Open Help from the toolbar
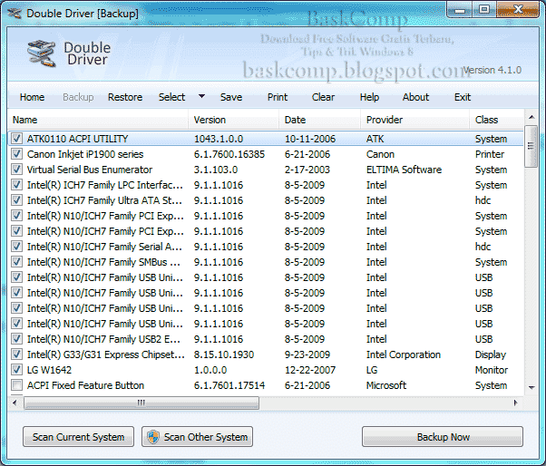Screen dimensions: 546x466 coord(369,97)
